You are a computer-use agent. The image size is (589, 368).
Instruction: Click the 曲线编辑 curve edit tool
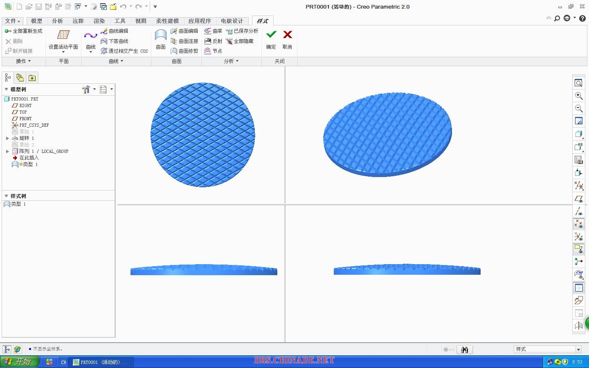pos(114,31)
